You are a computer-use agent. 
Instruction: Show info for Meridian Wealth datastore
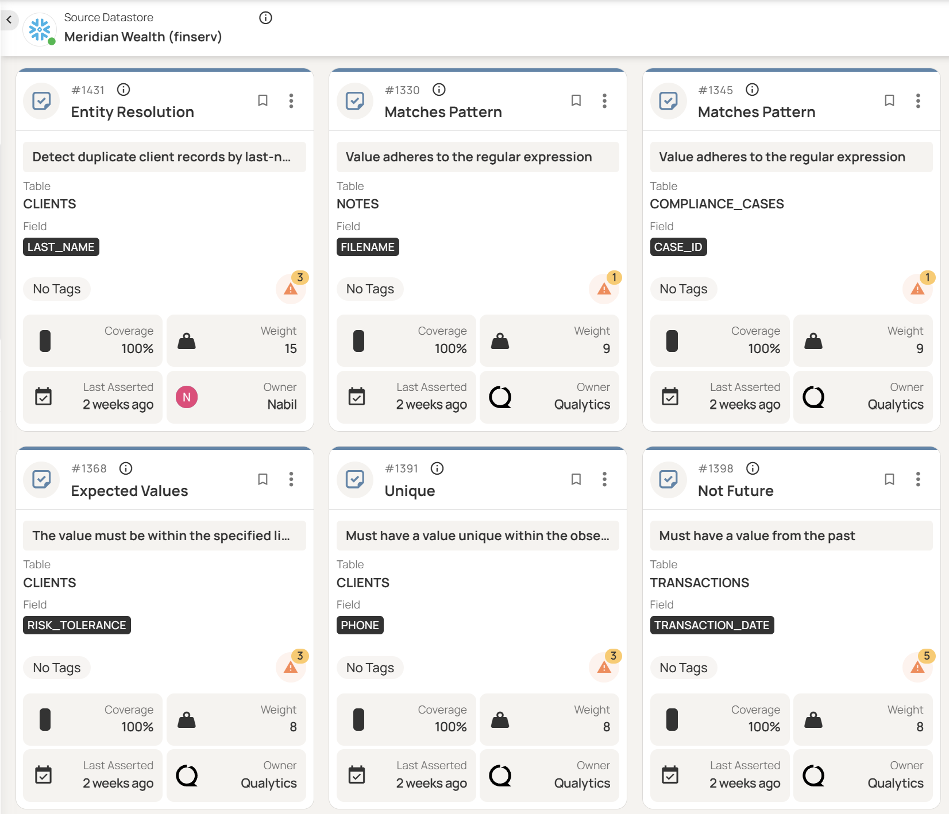point(265,18)
